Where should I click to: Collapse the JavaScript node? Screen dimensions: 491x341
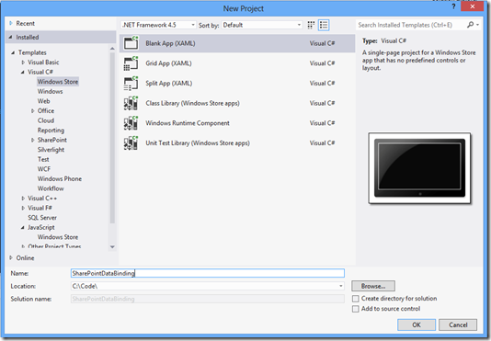[23, 227]
